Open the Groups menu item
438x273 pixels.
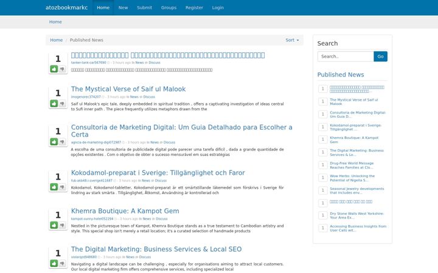tap(169, 7)
